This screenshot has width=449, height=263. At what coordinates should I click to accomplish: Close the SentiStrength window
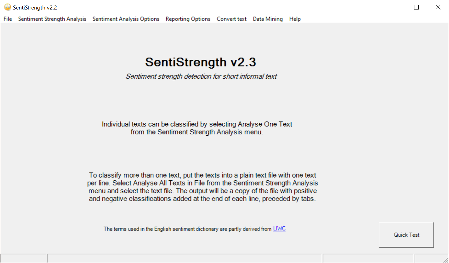pyautogui.click(x=438, y=7)
